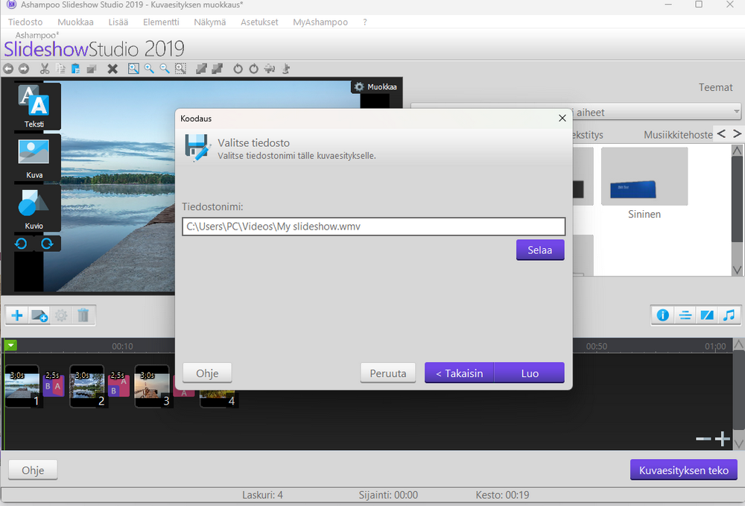Click the add-image-with-plus icon above the timeline
Viewport: 745px width, 506px height.
(x=39, y=315)
